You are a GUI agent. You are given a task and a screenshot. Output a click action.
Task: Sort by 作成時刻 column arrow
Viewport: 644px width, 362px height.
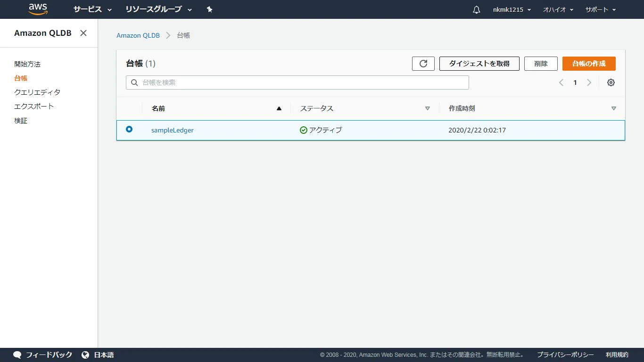(x=614, y=108)
